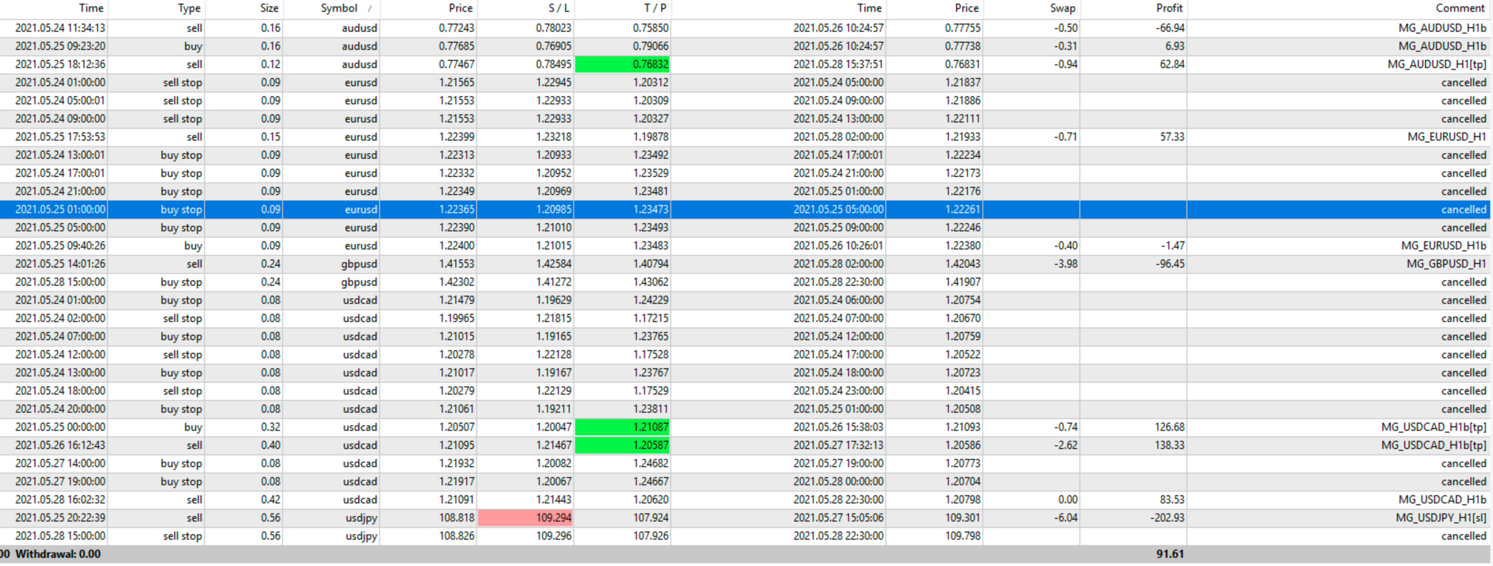Select open time 2021.05.28 16:02:32
Image resolution: width=1493 pixels, height=566 pixels.
tap(60, 500)
